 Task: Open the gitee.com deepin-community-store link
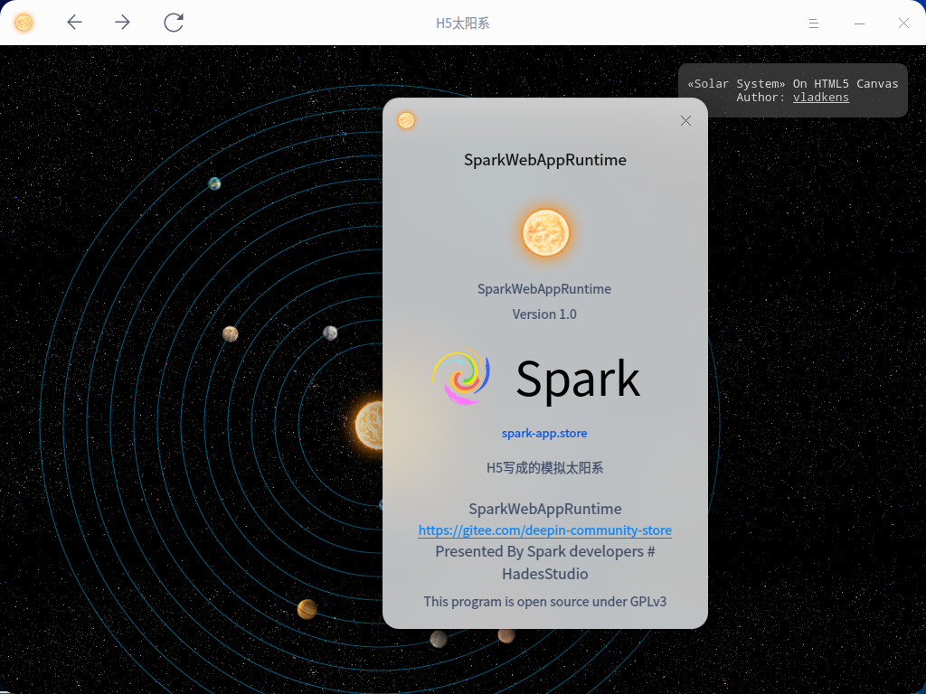coord(544,530)
